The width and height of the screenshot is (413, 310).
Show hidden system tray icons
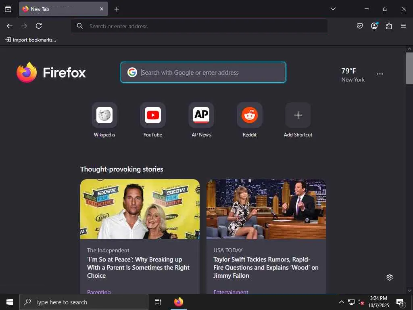pos(341,302)
